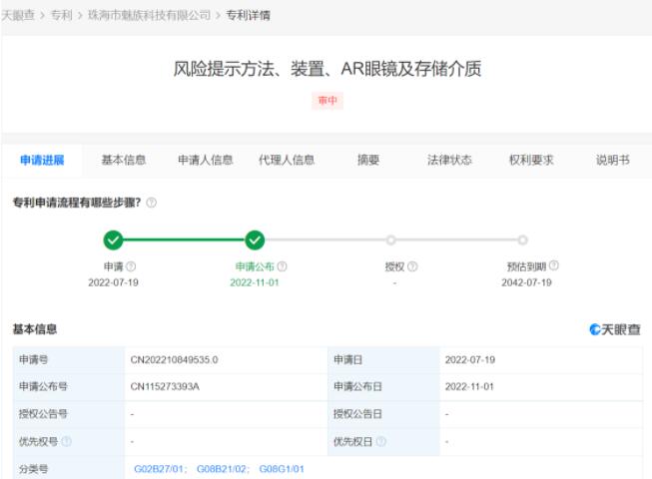Click the question icon next to 预估到期
The height and width of the screenshot is (479, 652).
coord(554,265)
